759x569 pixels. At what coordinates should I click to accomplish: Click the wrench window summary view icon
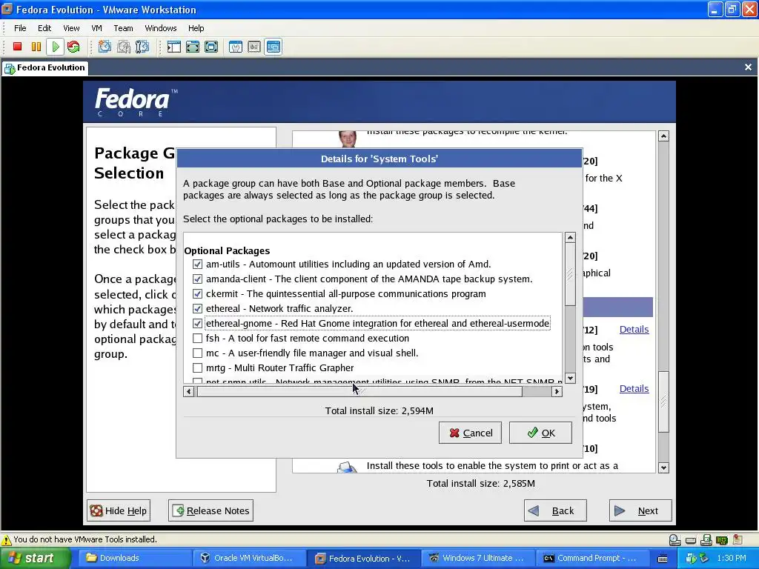coord(236,47)
